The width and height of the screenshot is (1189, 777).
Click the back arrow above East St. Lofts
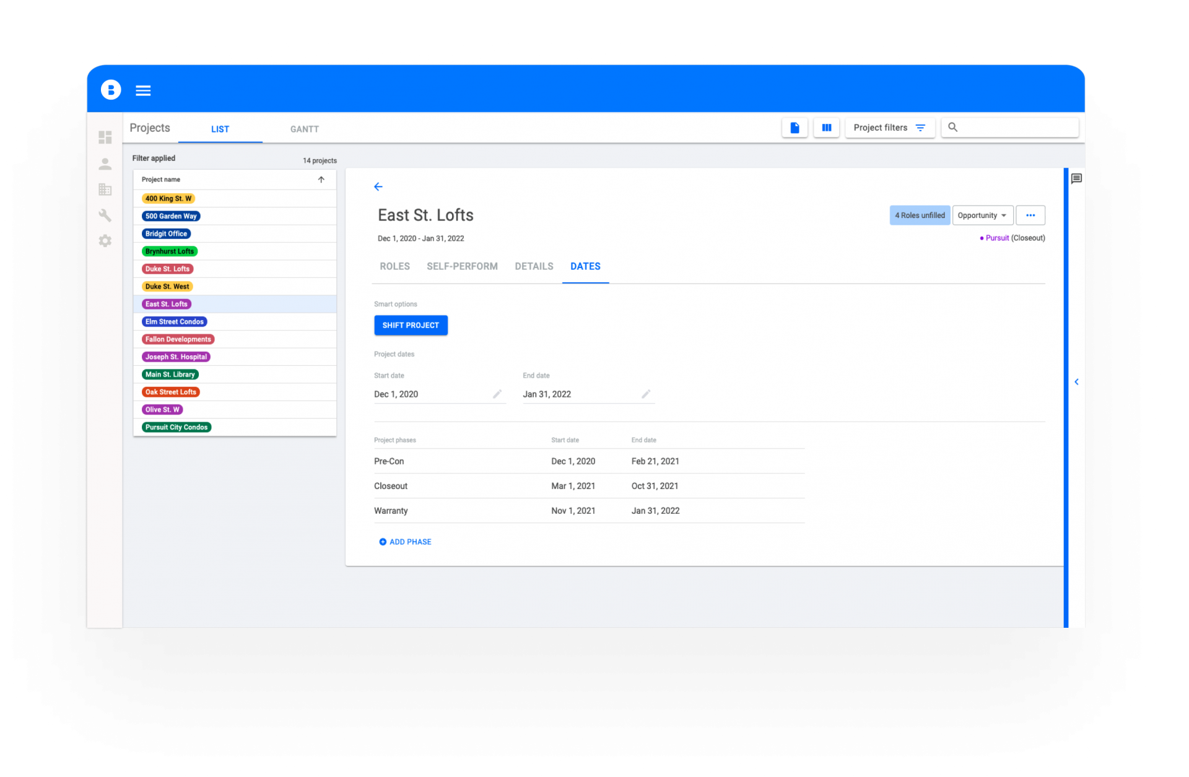click(378, 186)
